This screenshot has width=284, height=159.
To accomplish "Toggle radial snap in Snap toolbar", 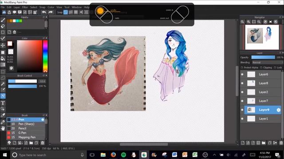I will [86, 12].
